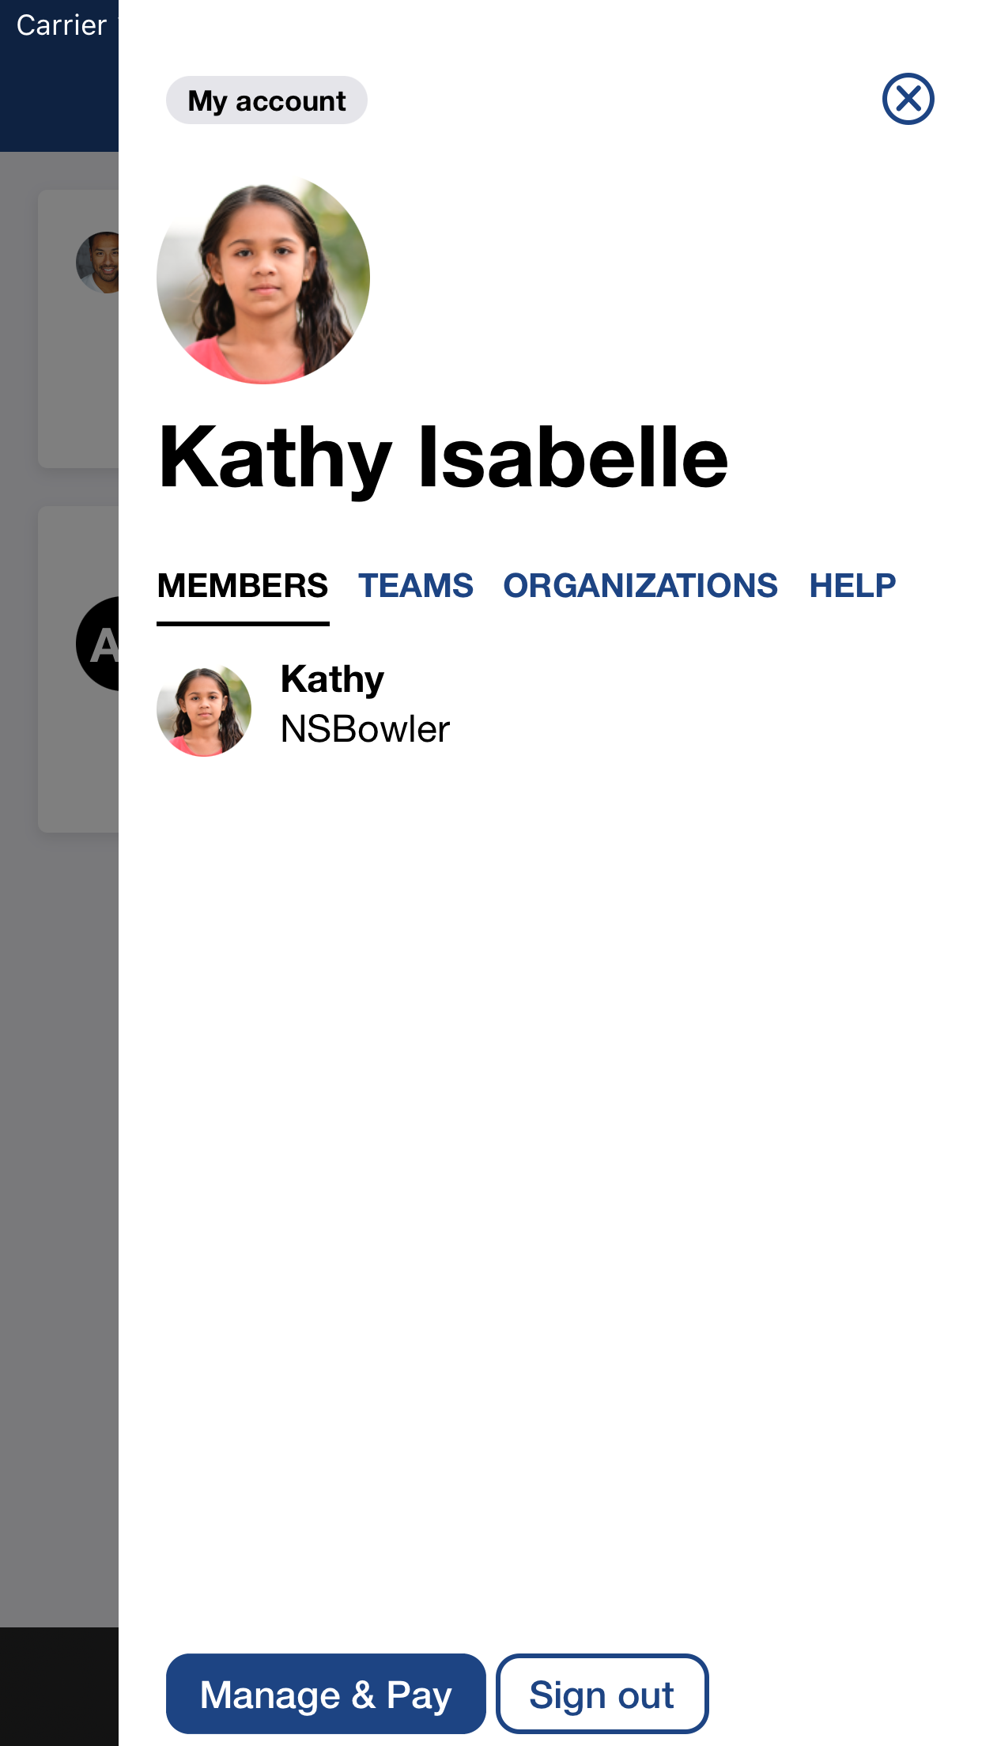Close the My account panel
982x1746 pixels.
tap(908, 99)
